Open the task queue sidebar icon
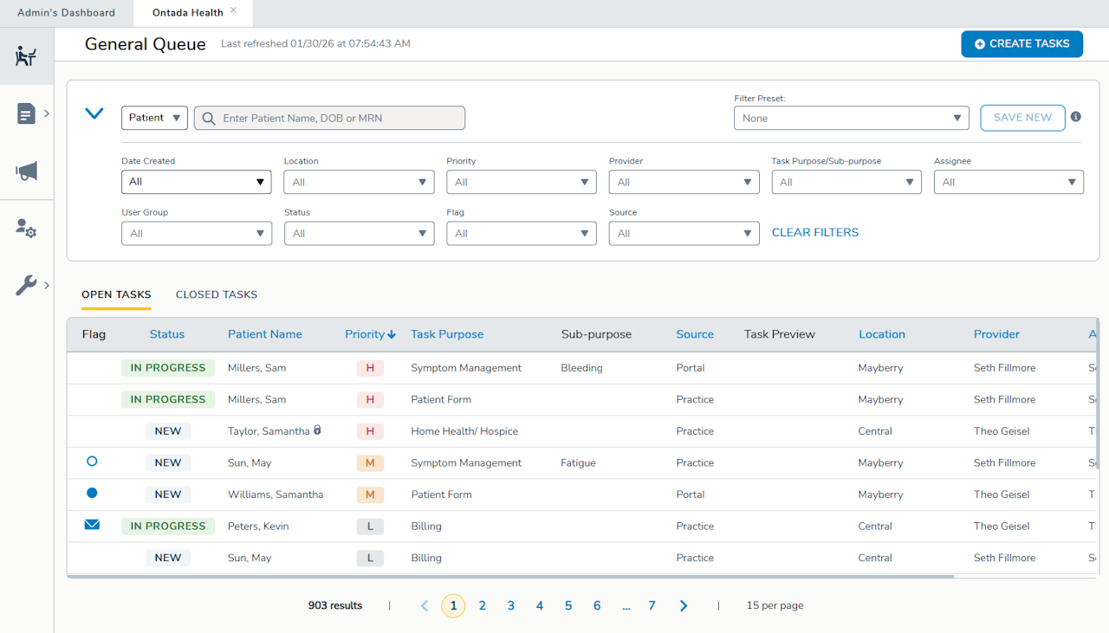Viewport: 1109px width, 633px height. point(26,56)
